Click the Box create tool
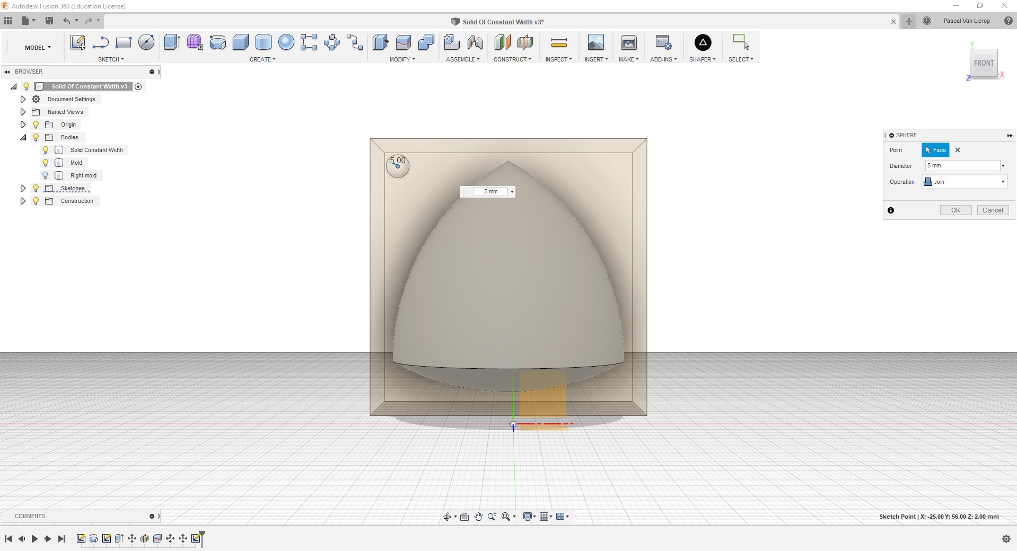 point(240,43)
